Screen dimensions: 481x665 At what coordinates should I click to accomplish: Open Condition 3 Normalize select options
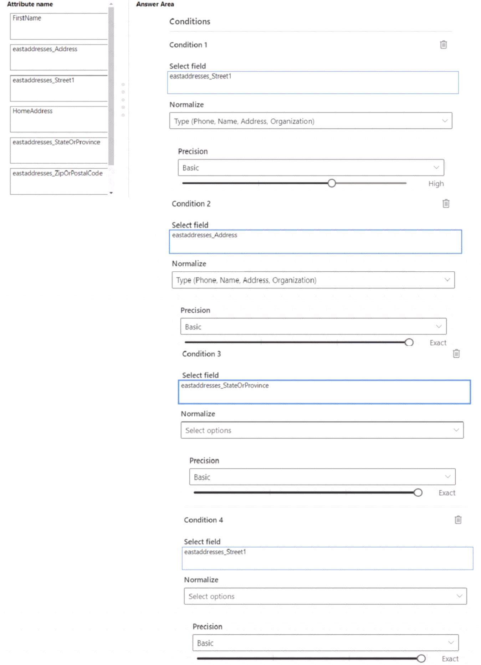click(322, 430)
